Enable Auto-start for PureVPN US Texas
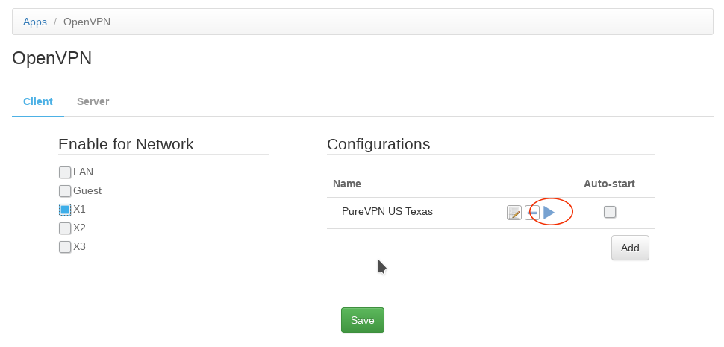 [610, 212]
